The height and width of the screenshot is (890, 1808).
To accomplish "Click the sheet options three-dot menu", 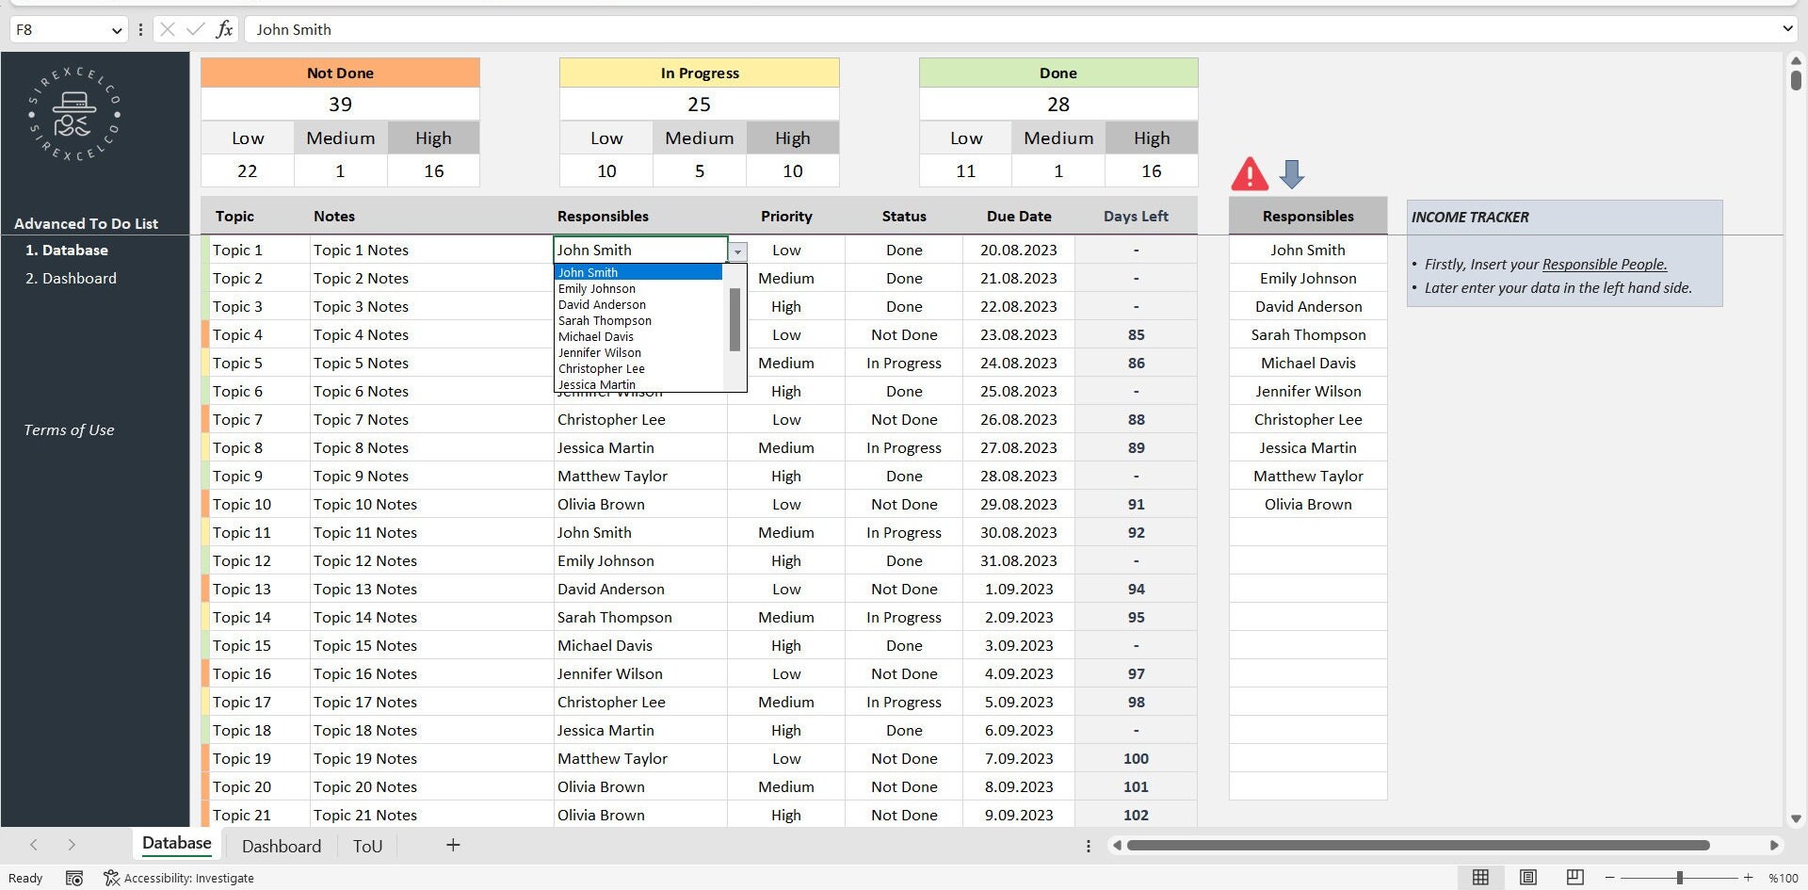I will (1088, 846).
